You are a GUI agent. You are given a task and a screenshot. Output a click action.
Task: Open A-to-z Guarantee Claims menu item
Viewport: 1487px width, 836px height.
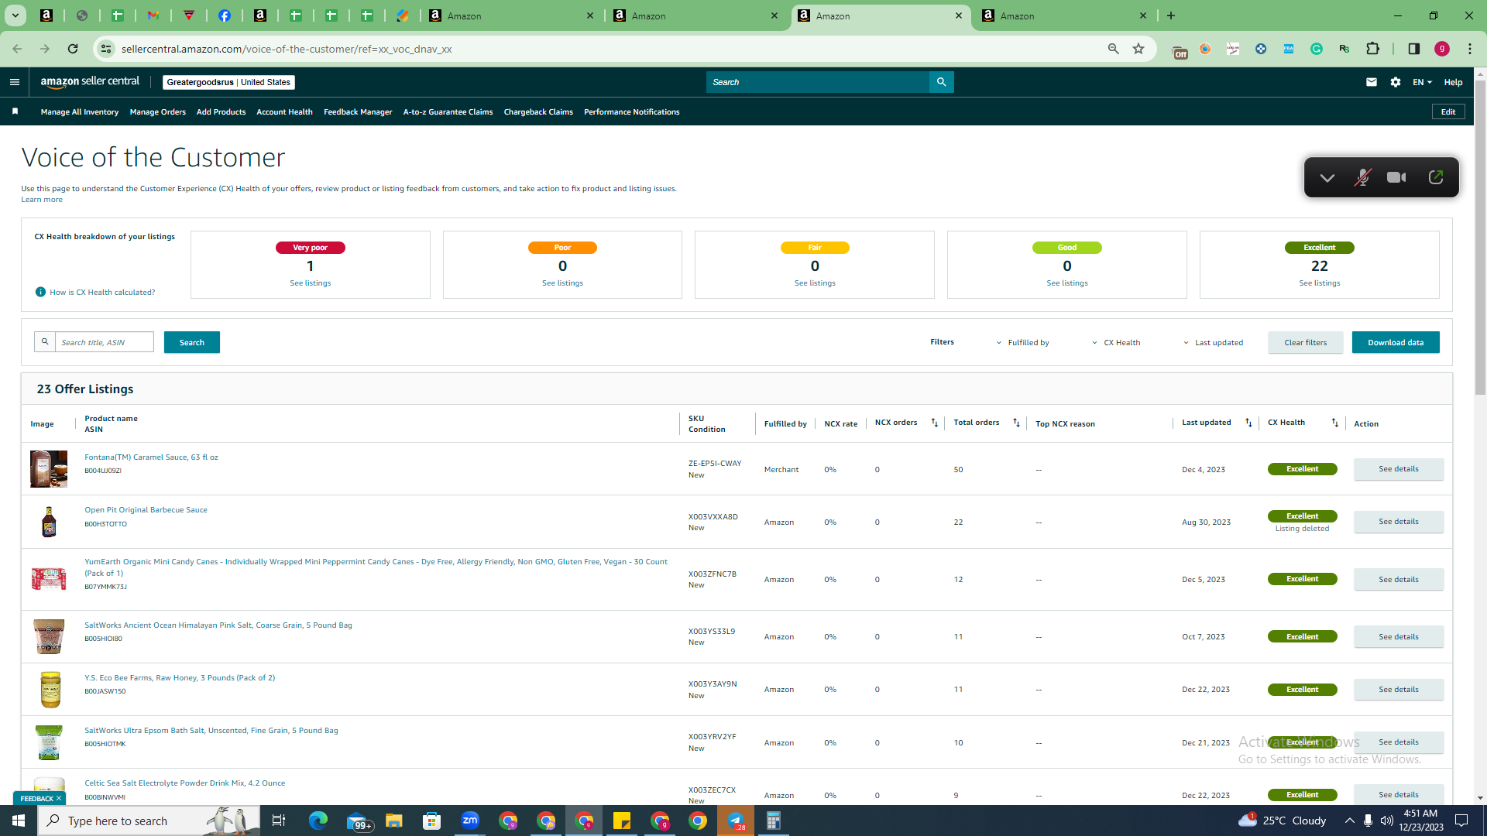[x=448, y=111]
